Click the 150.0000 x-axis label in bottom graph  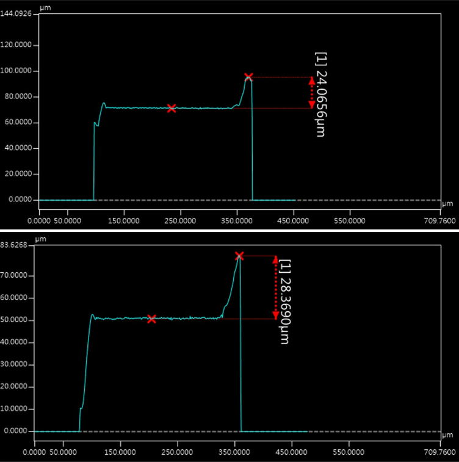pos(121,452)
